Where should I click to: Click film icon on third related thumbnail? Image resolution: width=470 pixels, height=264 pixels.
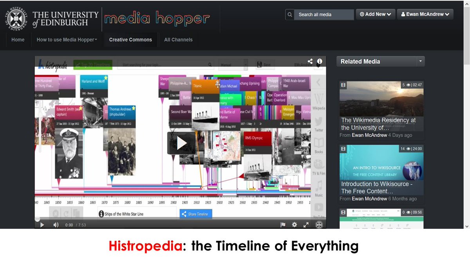pos(343,212)
